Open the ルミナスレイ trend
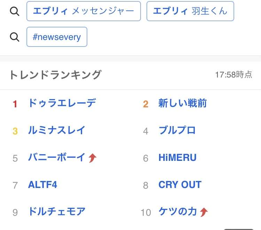This screenshot has height=230, width=261. point(57,130)
